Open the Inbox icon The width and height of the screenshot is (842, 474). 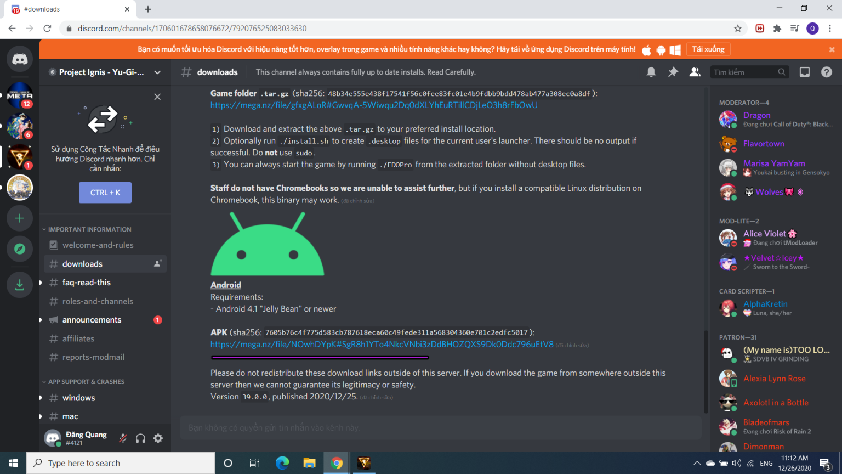pyautogui.click(x=805, y=72)
